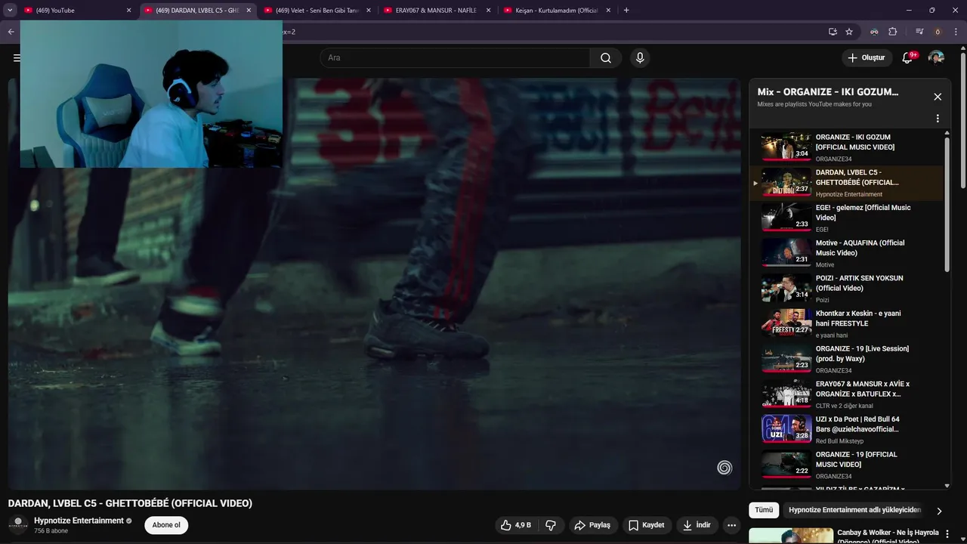Open the Chrome profile icon
The image size is (967, 544).
pos(938,32)
